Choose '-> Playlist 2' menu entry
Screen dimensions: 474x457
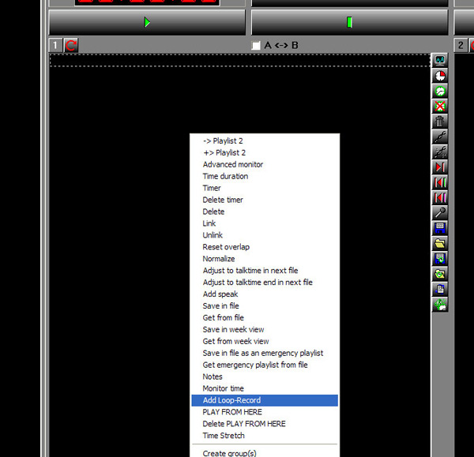(x=265, y=140)
